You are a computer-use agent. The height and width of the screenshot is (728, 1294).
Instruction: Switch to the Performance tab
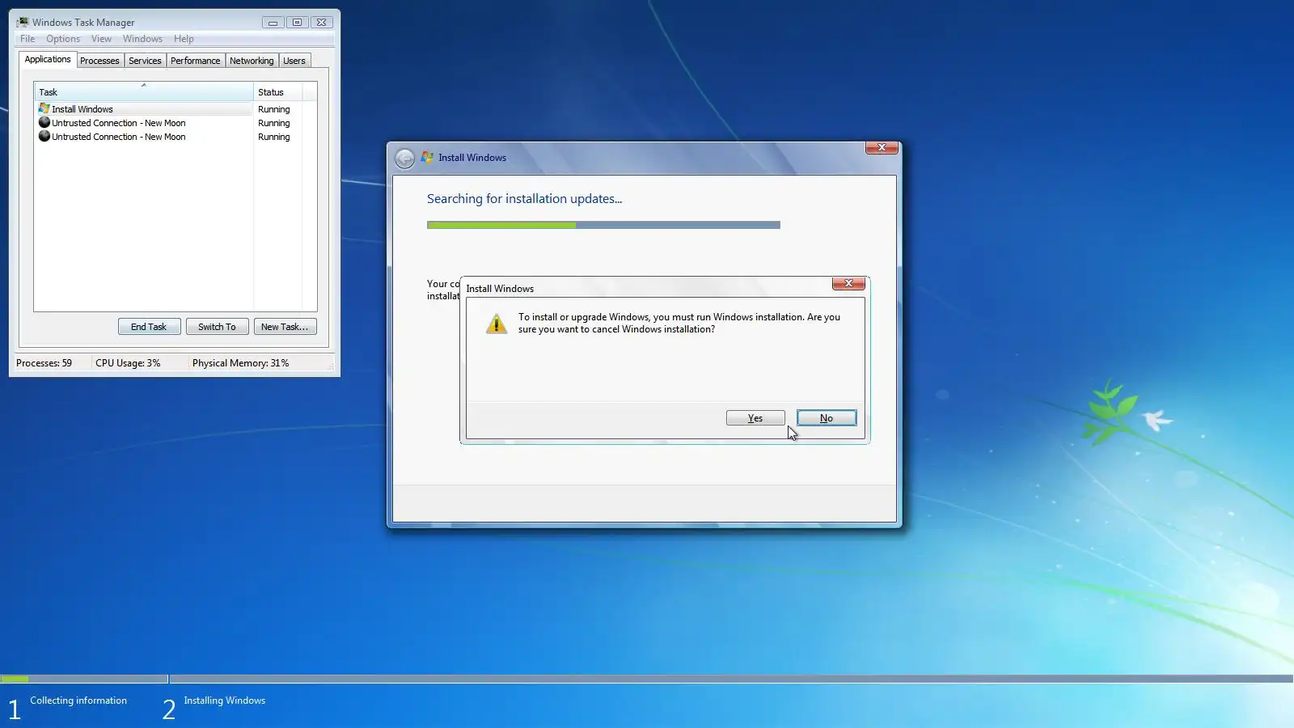click(195, 61)
